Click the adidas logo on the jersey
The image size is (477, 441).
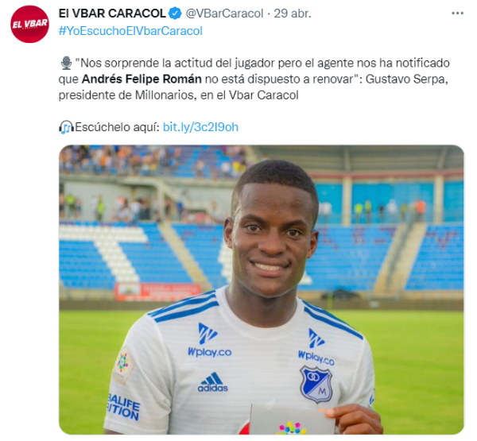[x=212, y=382]
